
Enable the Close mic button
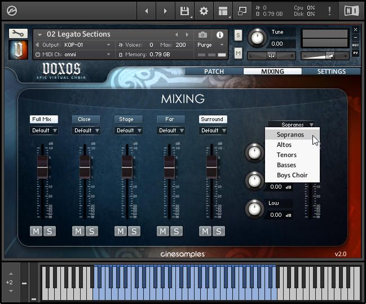[x=86, y=119]
